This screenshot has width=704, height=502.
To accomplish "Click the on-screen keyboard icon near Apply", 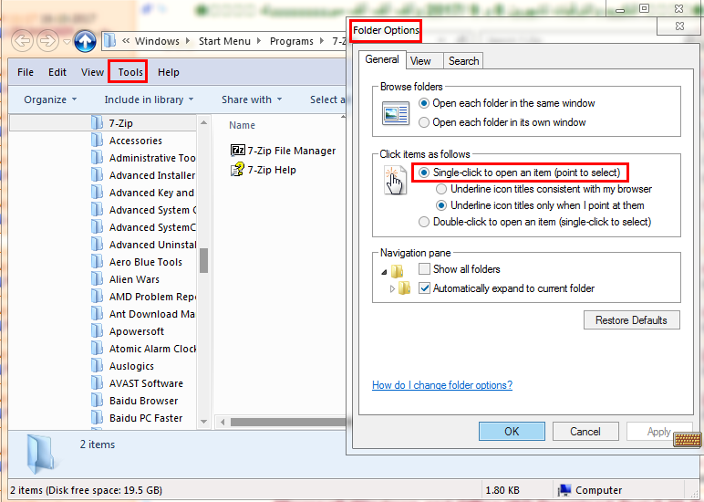I will [687, 439].
